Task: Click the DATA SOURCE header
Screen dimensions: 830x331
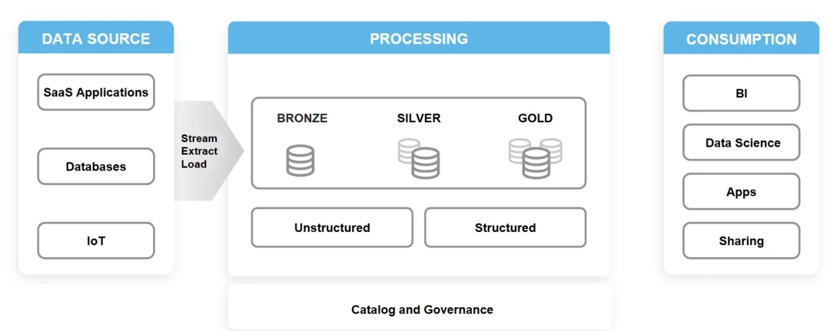Action: point(96,39)
